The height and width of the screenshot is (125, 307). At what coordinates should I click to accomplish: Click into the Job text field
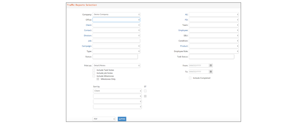pos(116,41)
